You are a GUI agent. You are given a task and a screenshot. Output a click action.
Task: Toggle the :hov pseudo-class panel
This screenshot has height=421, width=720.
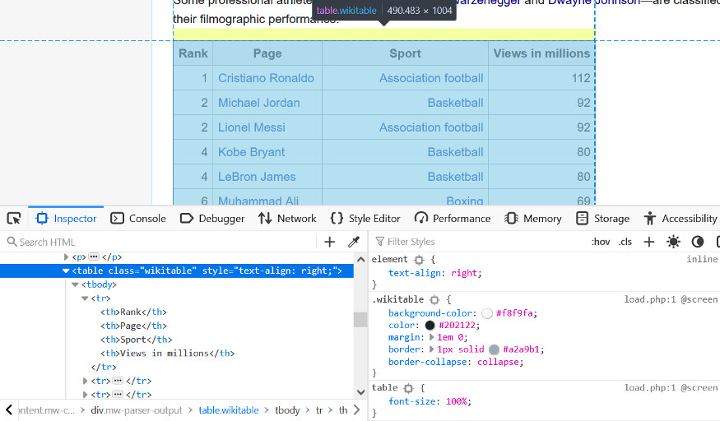[x=601, y=242]
